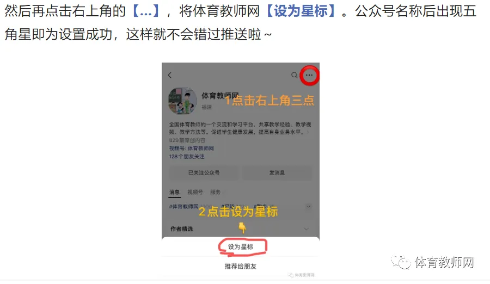Open the search magnifier icon
Viewport: 490px width, 284px height.
point(294,75)
